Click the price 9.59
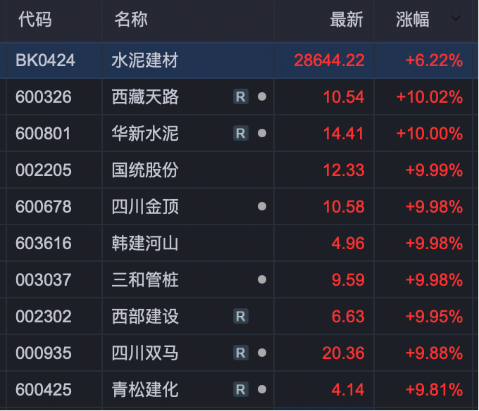 348,280
